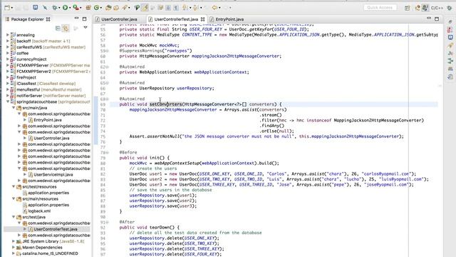The width and height of the screenshot is (456, 257).
Task: Click the Debug bug icon in toolbar
Action: tap(55, 8)
